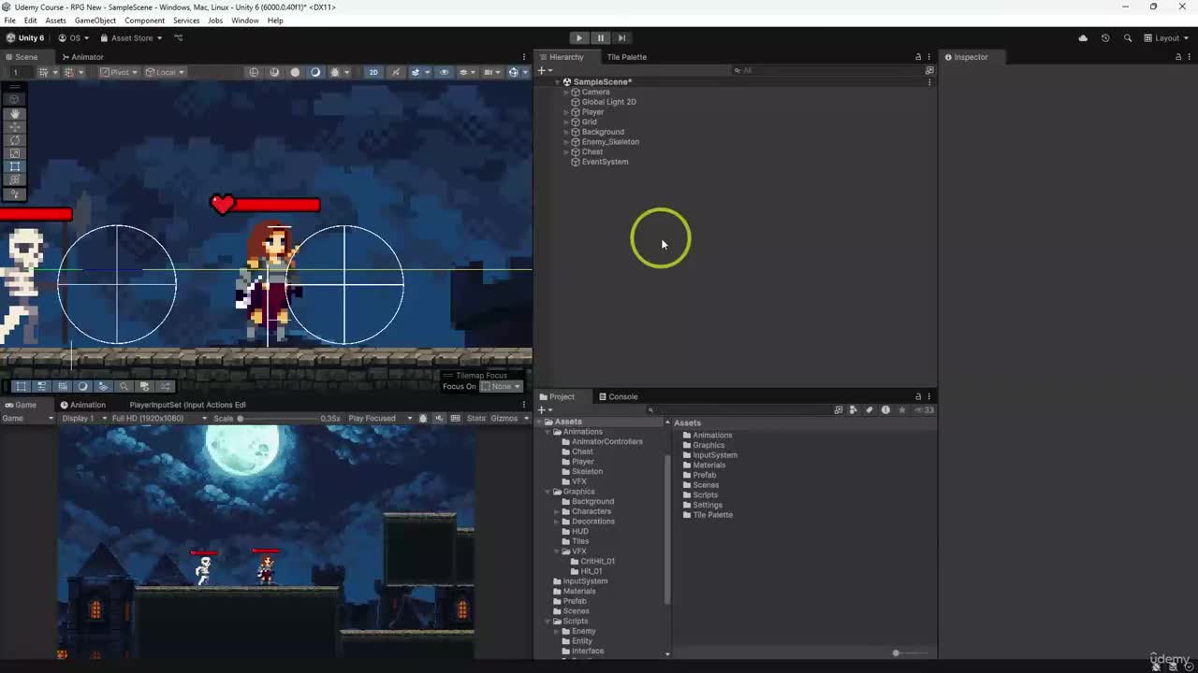This screenshot has height=673, width=1198.
Task: Select EventSystem in Hierarchy
Action: point(605,162)
